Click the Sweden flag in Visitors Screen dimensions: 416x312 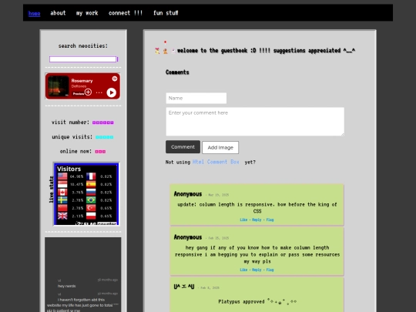coord(62,200)
